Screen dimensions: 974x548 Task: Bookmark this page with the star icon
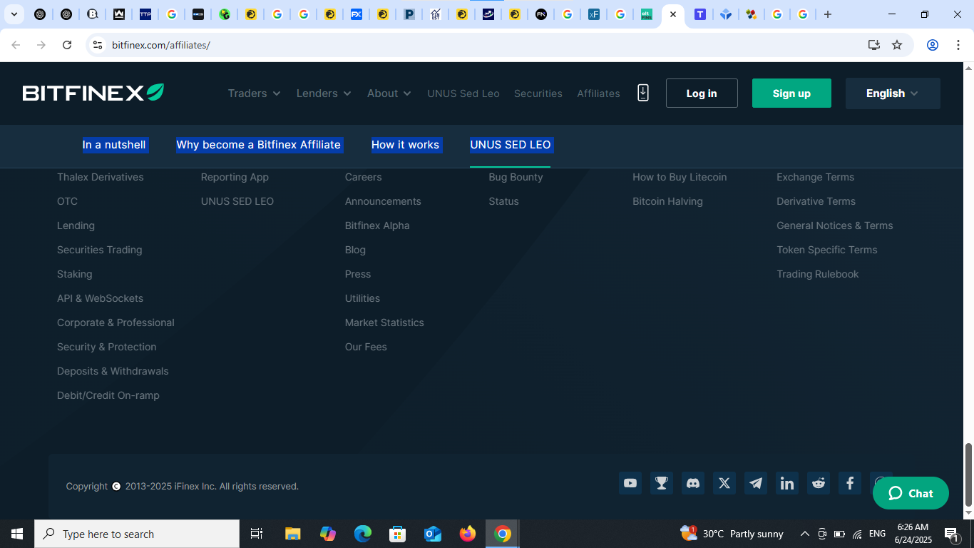897,45
